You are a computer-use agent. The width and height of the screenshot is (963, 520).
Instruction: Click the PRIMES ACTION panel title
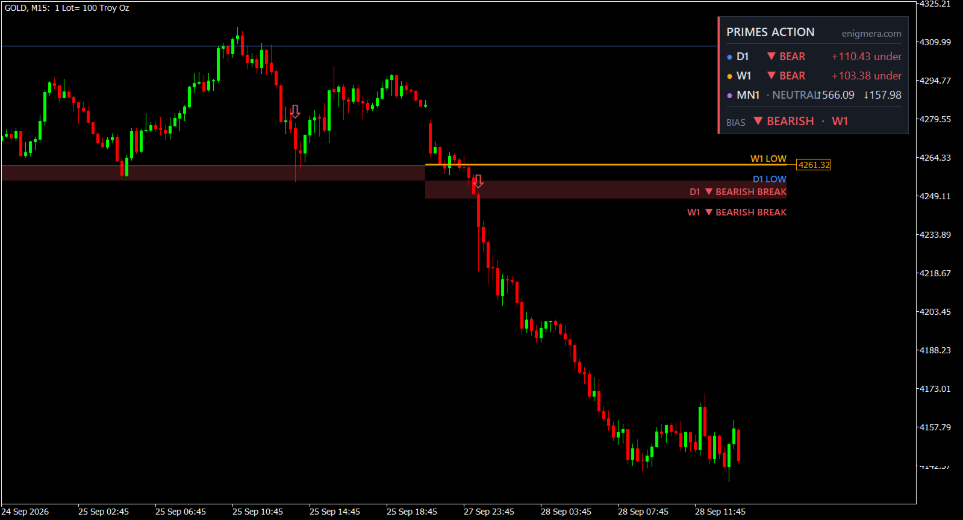click(x=770, y=32)
